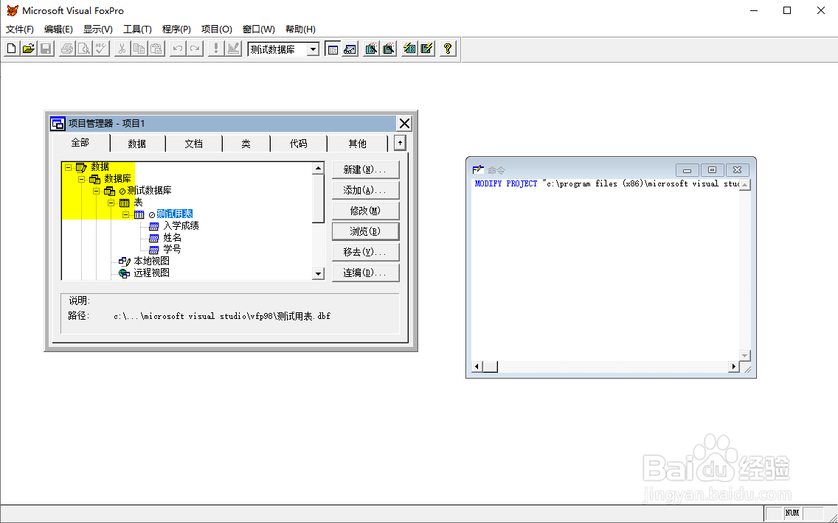Open the 窗口(W) menu
The image size is (838, 523).
pos(259,29)
